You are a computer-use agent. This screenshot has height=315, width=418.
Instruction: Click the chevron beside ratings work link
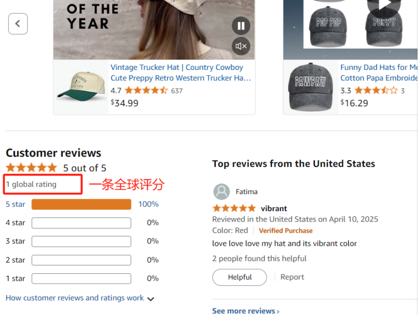click(x=150, y=299)
